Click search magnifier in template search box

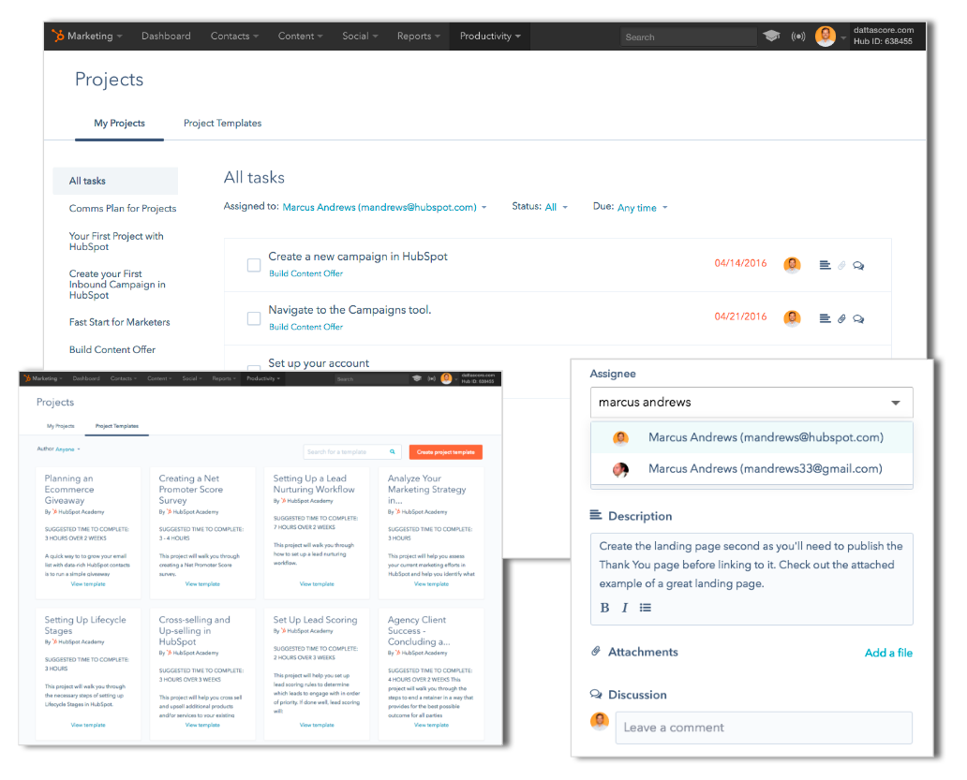(393, 451)
